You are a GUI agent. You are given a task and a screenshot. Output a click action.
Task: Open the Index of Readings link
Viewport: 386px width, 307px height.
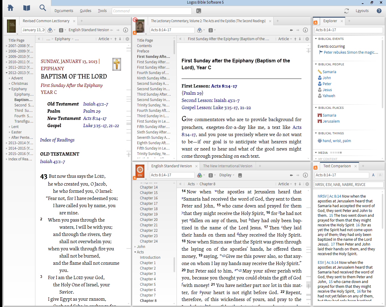(57, 140)
